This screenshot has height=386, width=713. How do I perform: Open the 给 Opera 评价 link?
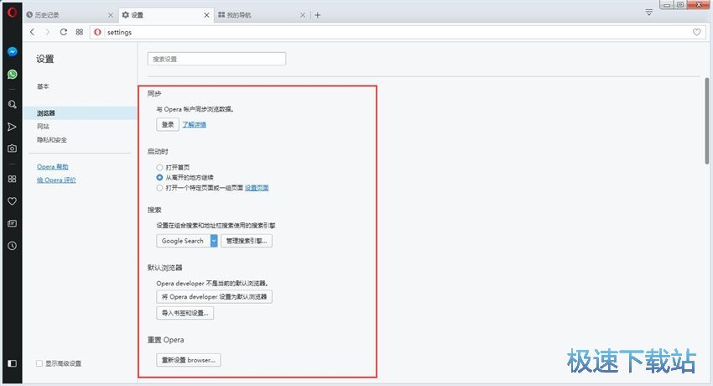pyautogui.click(x=56, y=180)
